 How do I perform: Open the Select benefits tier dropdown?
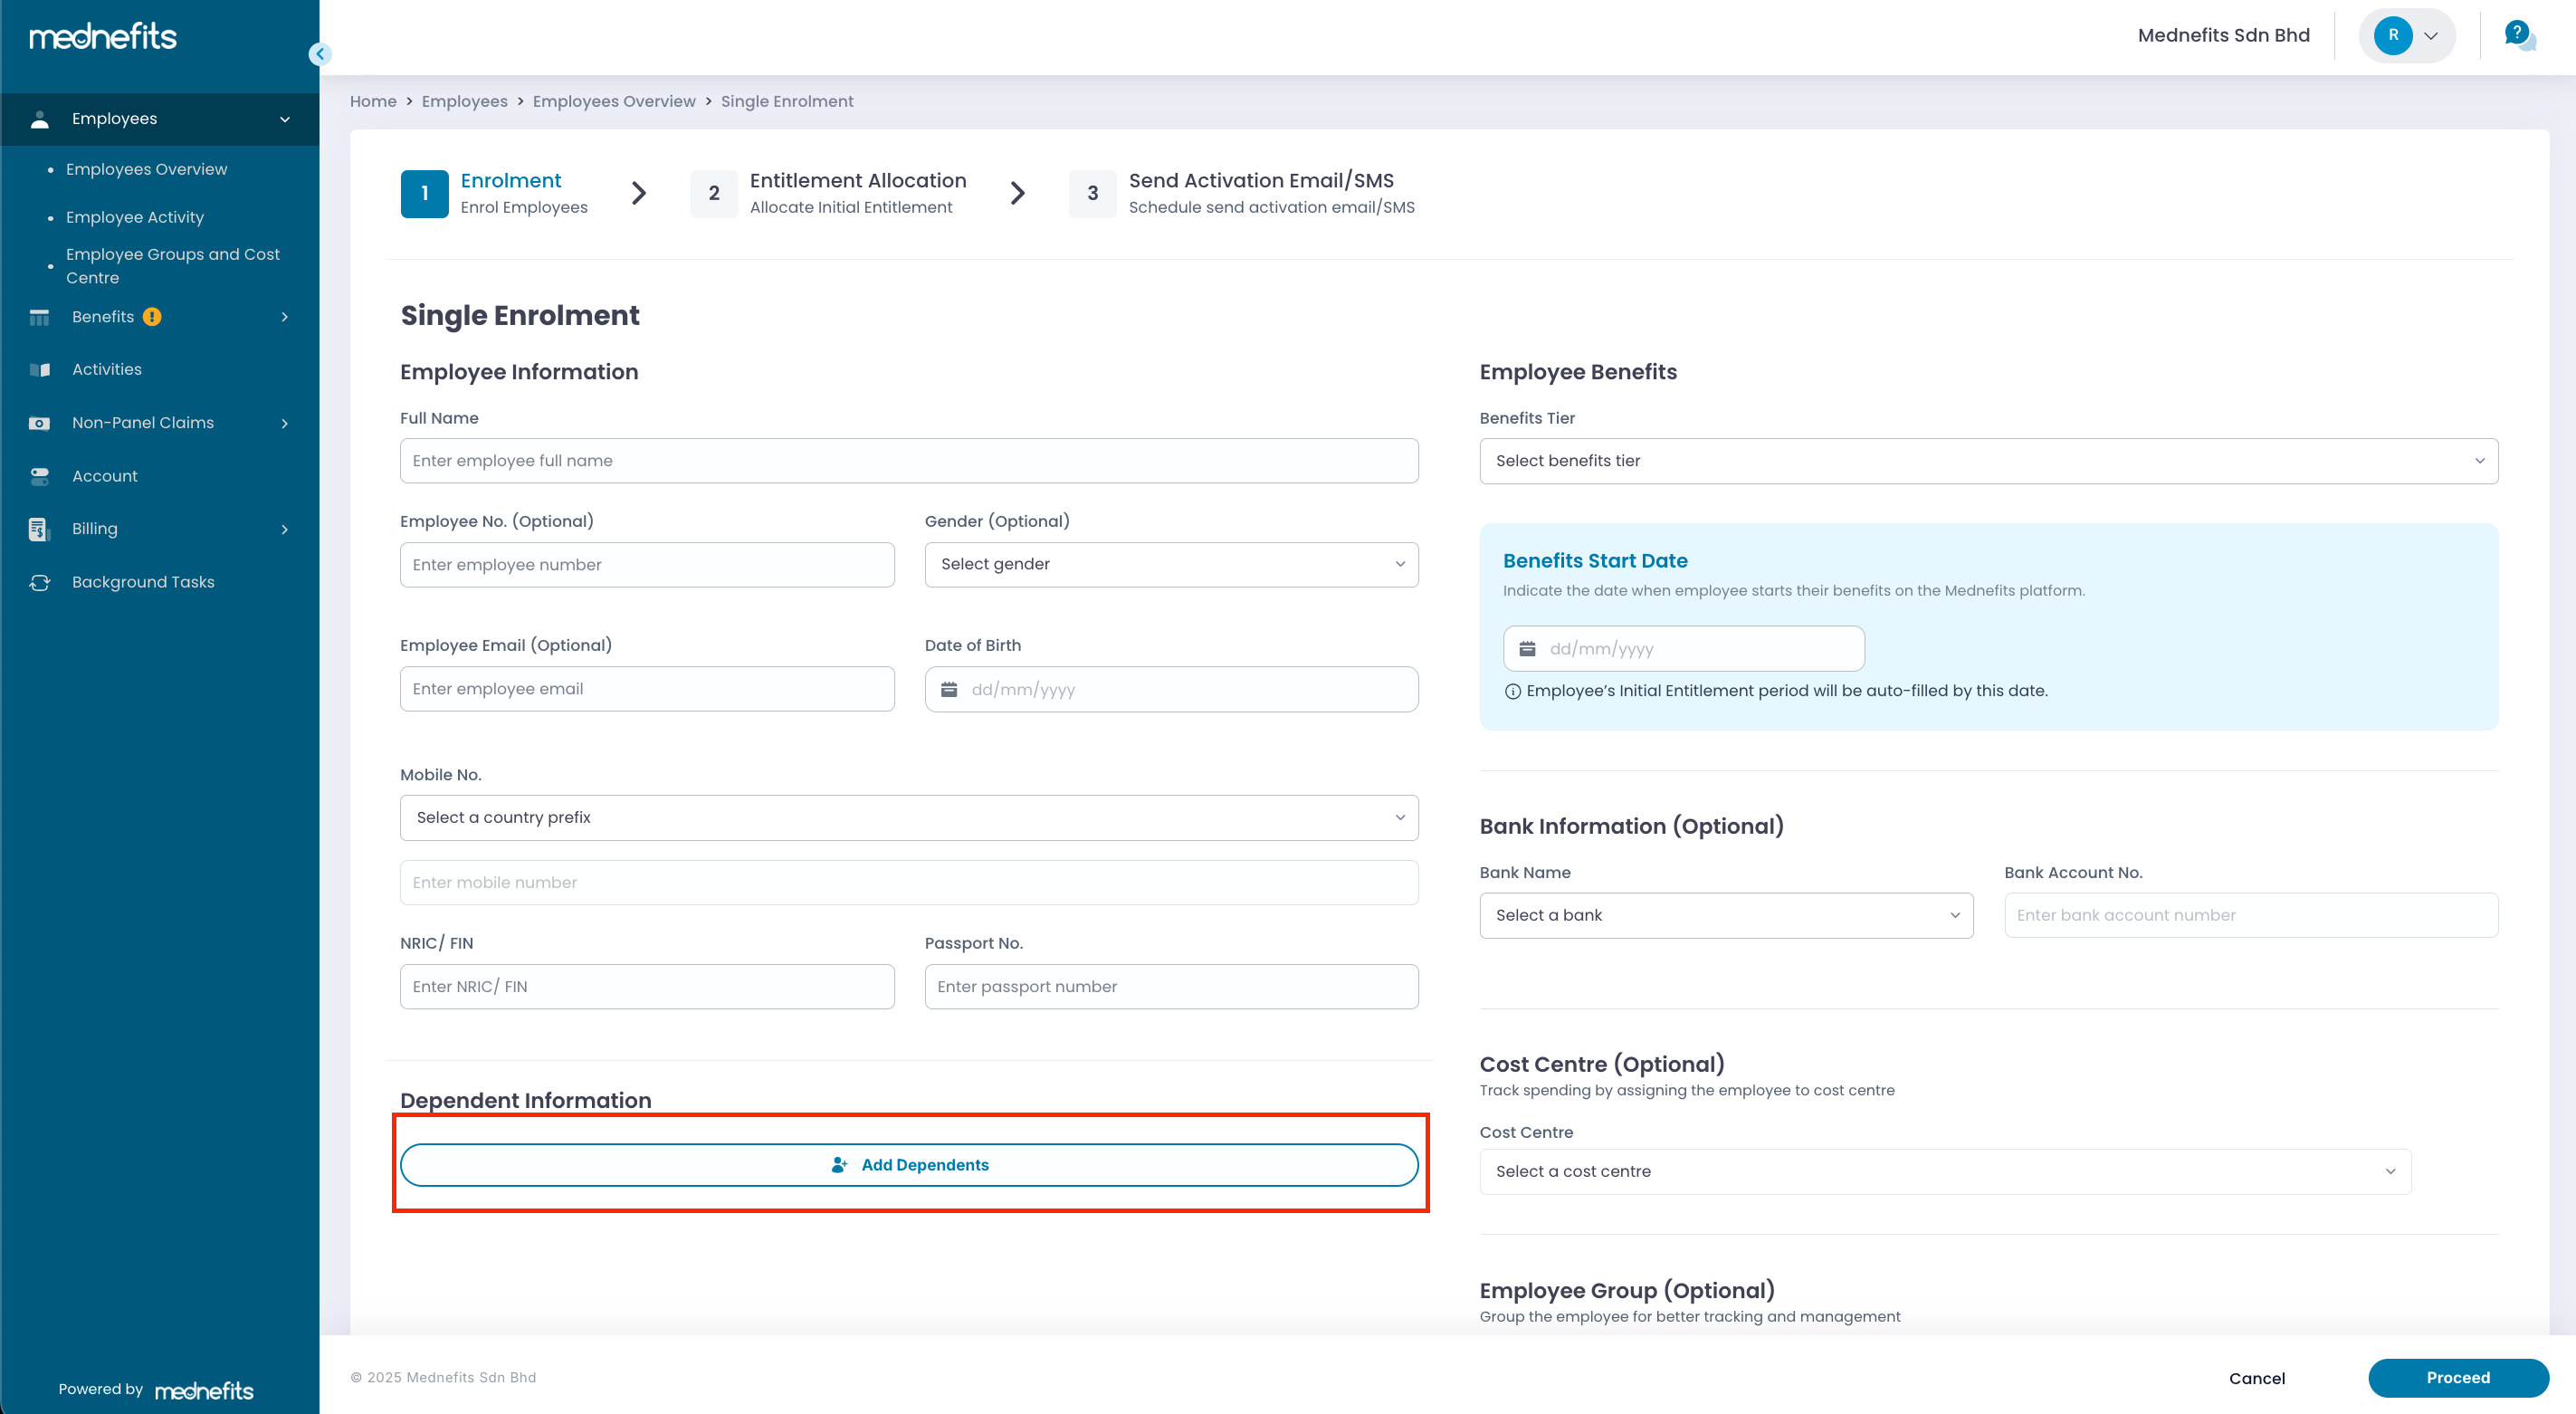pos(1988,461)
